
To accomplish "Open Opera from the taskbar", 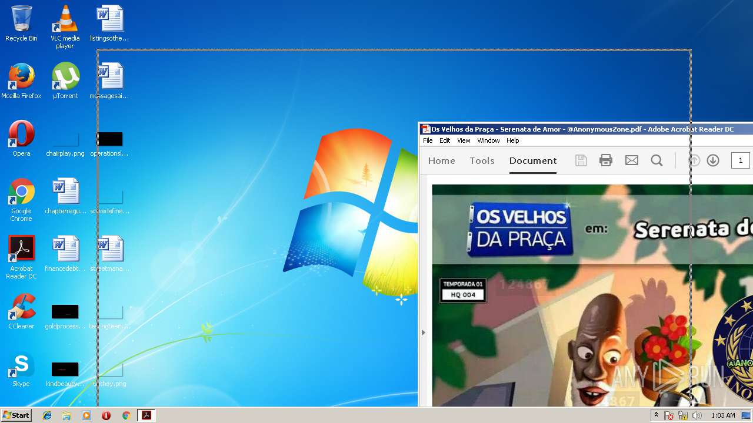I will tap(106, 415).
